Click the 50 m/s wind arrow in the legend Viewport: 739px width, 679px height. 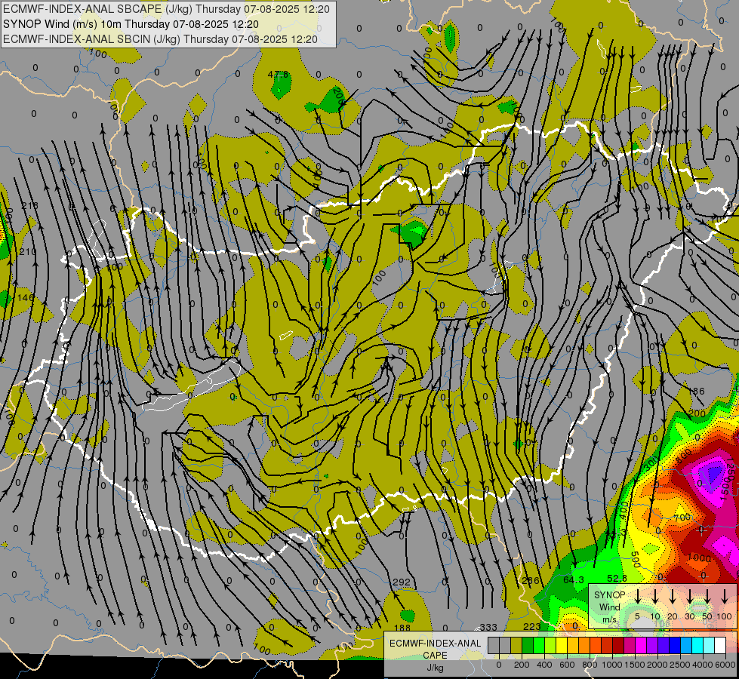(707, 596)
